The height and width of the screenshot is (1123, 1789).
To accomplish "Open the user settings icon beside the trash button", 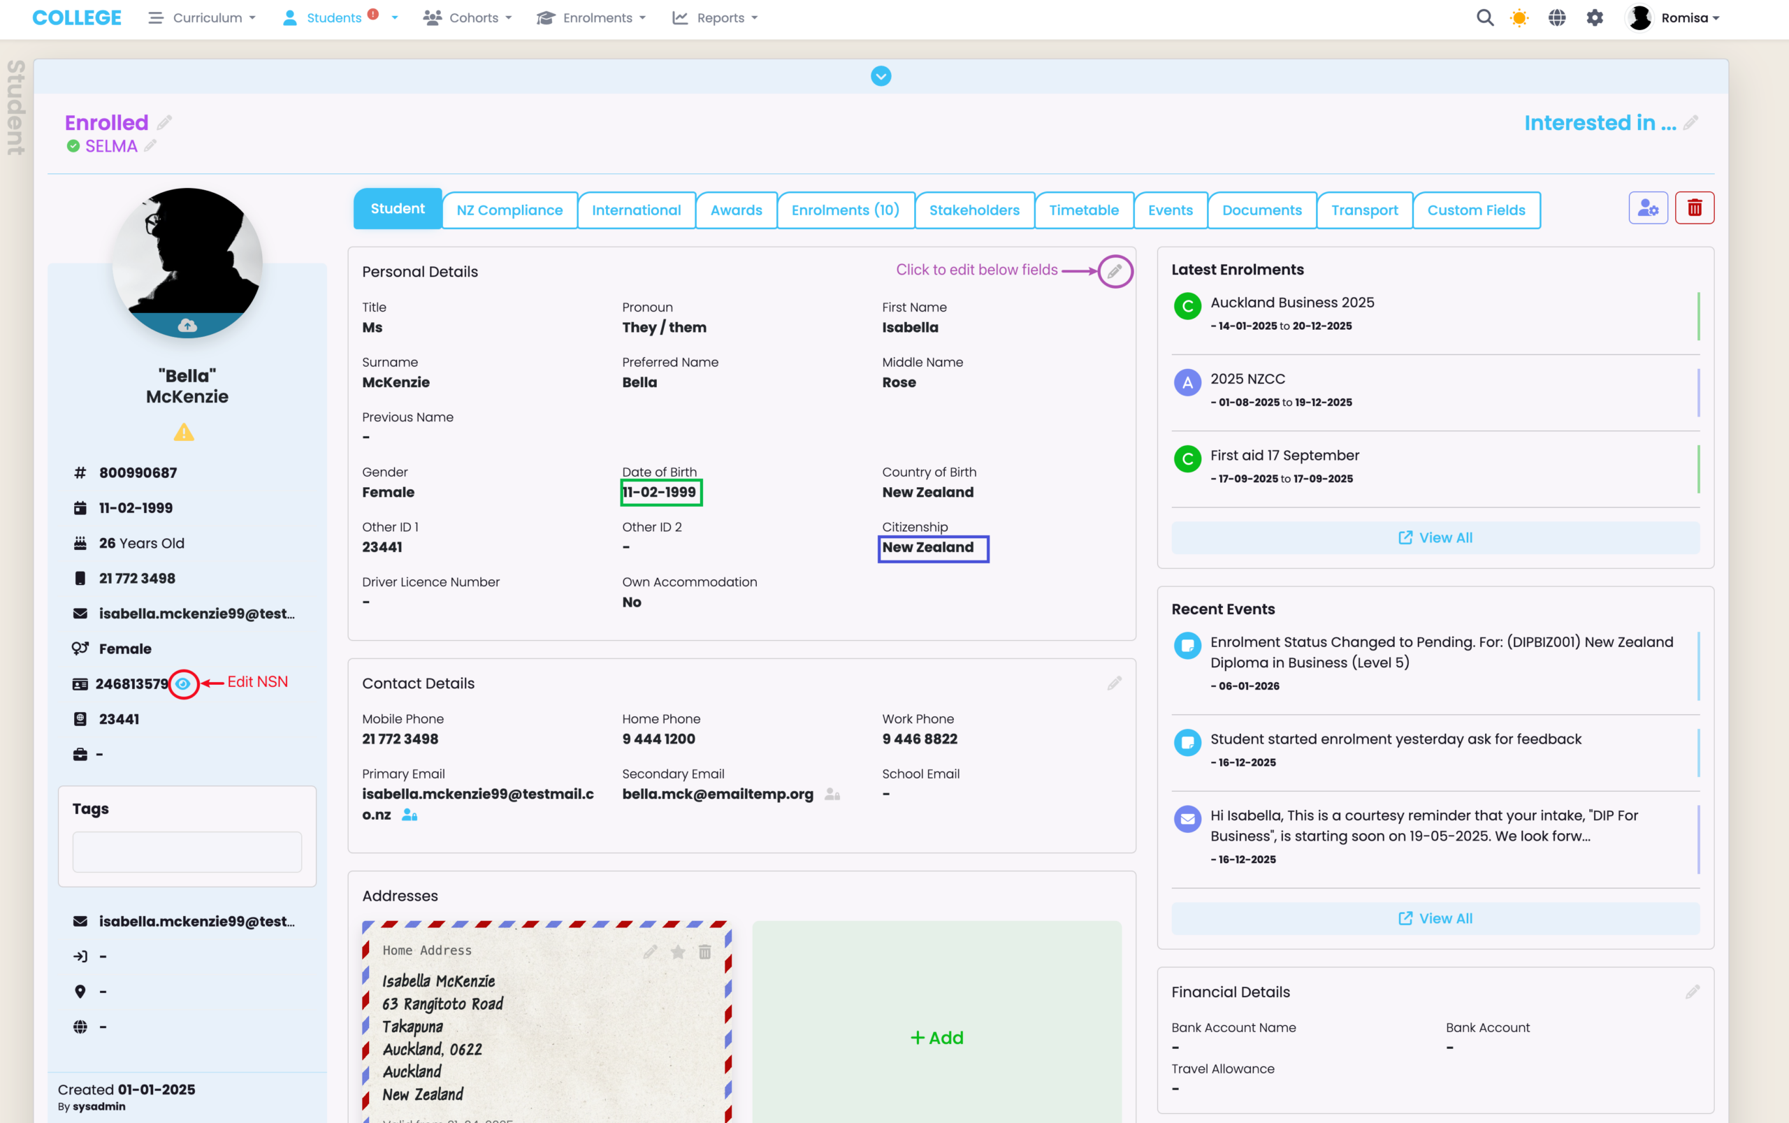I will tap(1648, 208).
